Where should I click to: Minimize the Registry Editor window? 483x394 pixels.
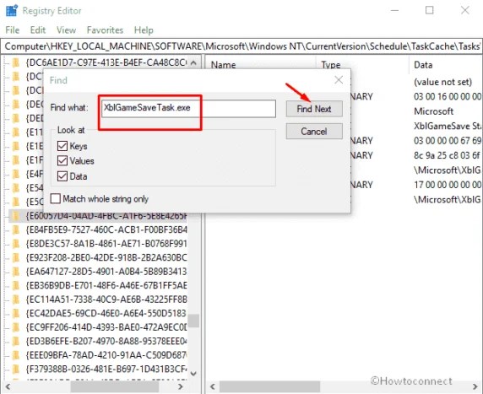coord(394,10)
